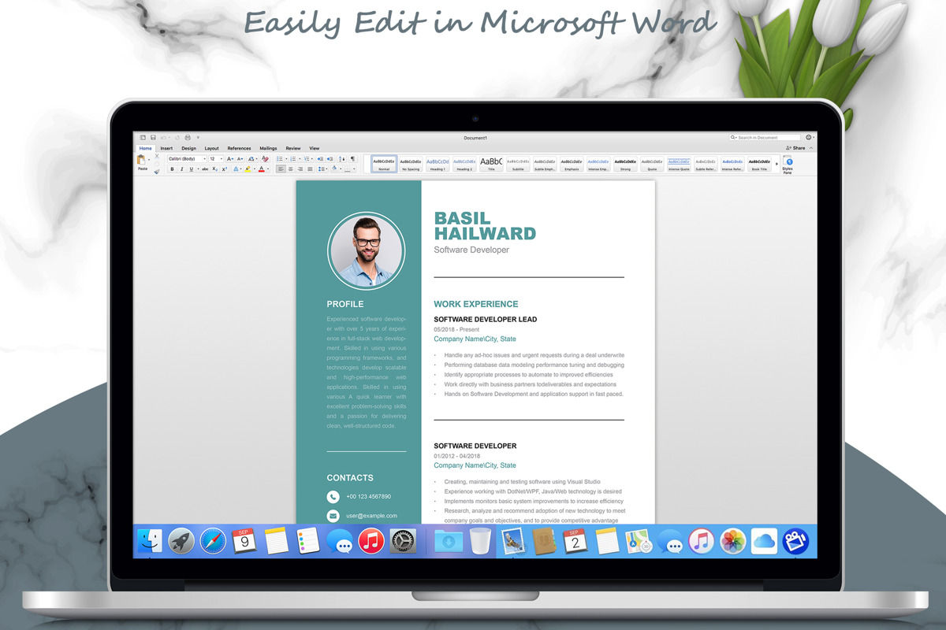This screenshot has width=946, height=630.
Task: Apply a numbered list
Action: click(293, 159)
